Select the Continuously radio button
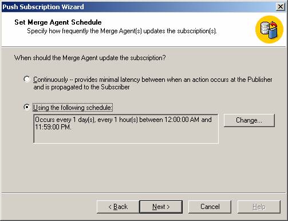 tap(27, 79)
